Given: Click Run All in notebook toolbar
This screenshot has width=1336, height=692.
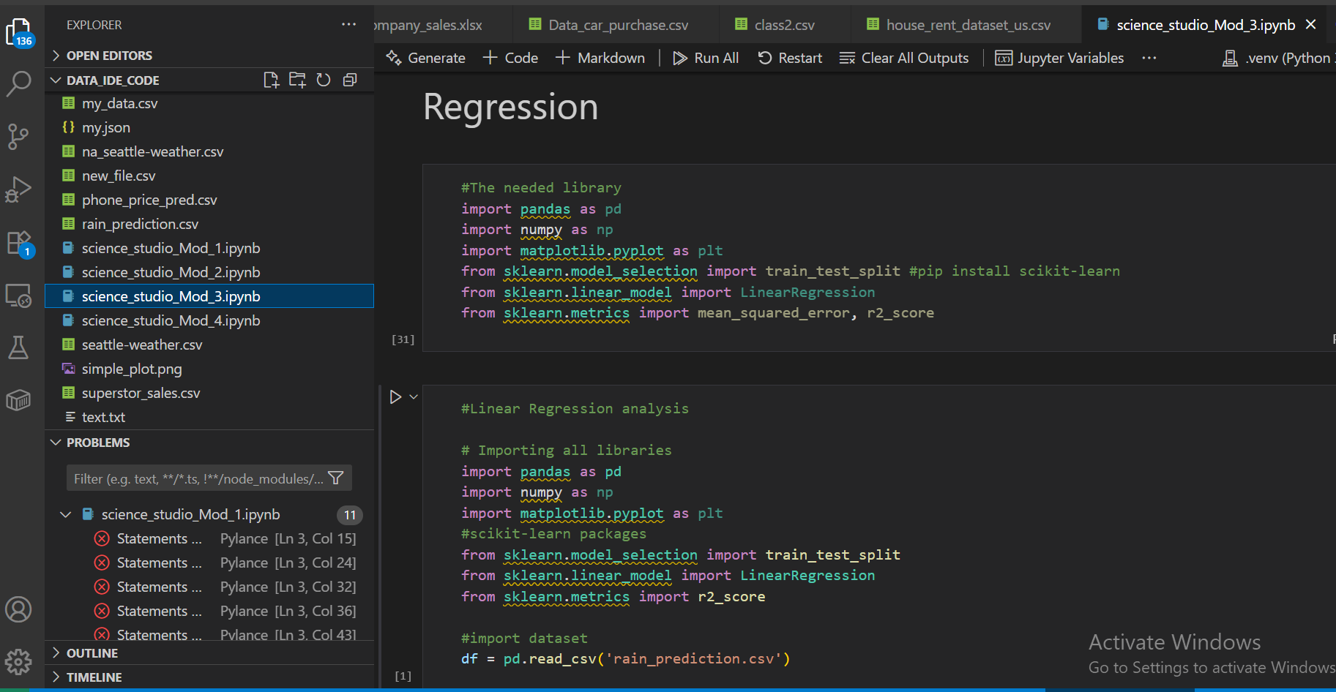Looking at the screenshot, I should (706, 58).
